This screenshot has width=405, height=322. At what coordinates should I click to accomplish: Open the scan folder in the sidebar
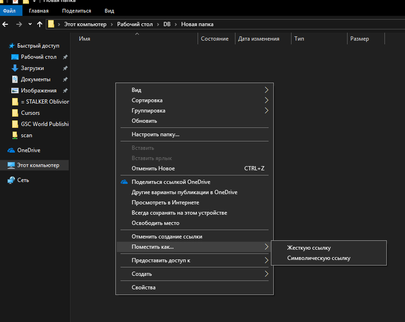(15, 135)
